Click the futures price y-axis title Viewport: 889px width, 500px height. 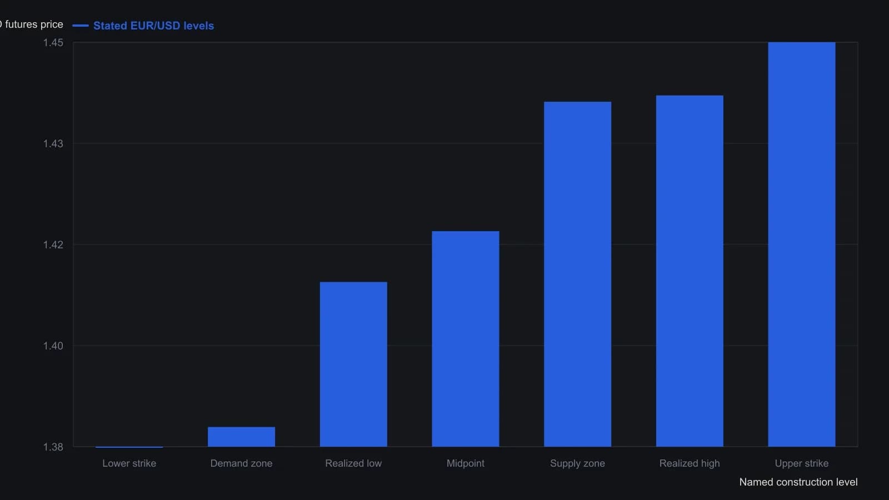click(x=32, y=24)
